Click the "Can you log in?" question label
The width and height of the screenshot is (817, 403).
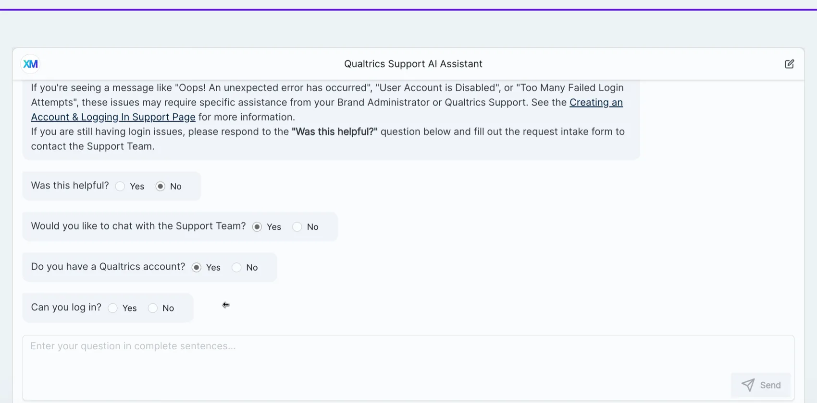coord(66,308)
